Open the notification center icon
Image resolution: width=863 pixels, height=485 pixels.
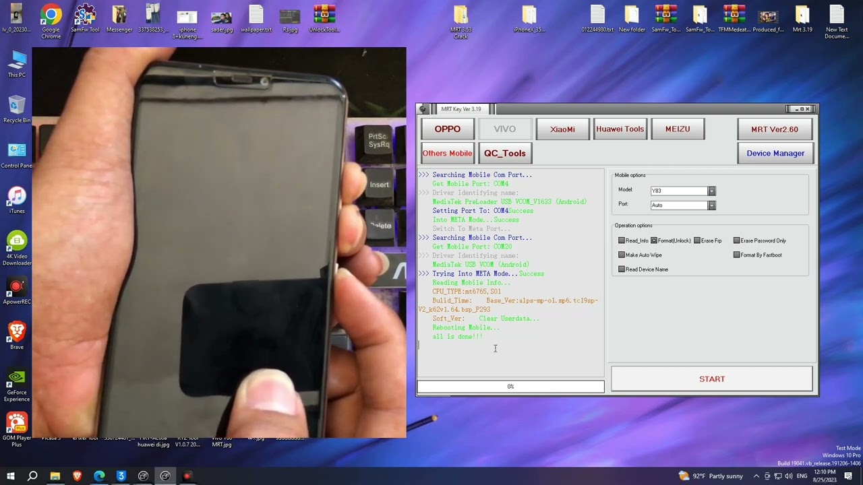(849, 476)
